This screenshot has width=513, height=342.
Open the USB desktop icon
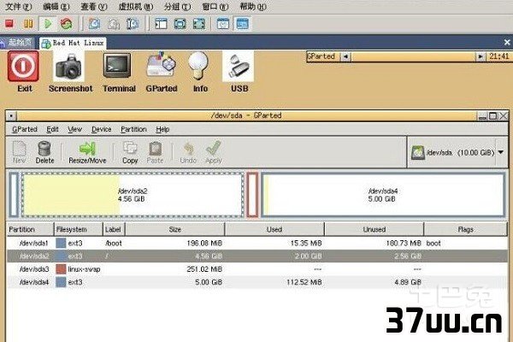[x=239, y=72]
